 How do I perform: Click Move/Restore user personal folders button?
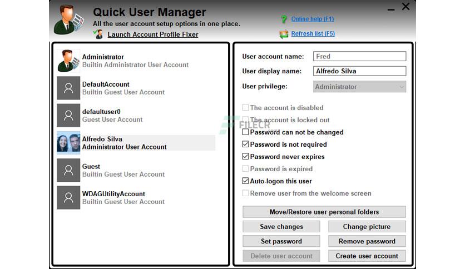coord(324,212)
